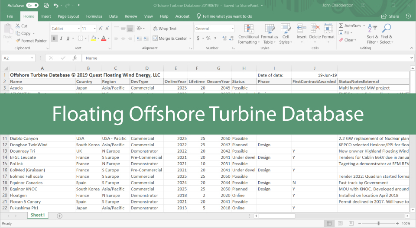Click Increase Indent
Viewport: 416px width, 228px height.
pyautogui.click(x=146, y=39)
